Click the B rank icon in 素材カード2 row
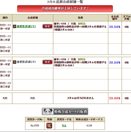Screen dimensions: 131x132 tap(14, 62)
